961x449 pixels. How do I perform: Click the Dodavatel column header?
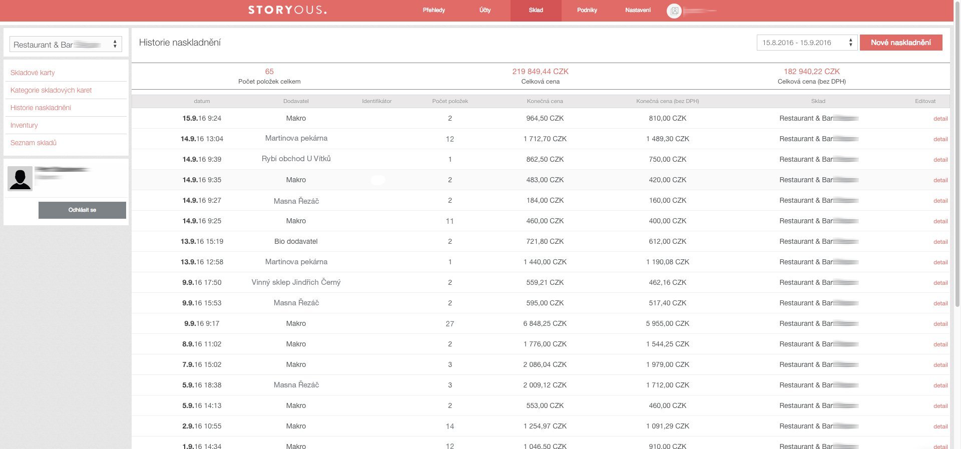click(296, 101)
